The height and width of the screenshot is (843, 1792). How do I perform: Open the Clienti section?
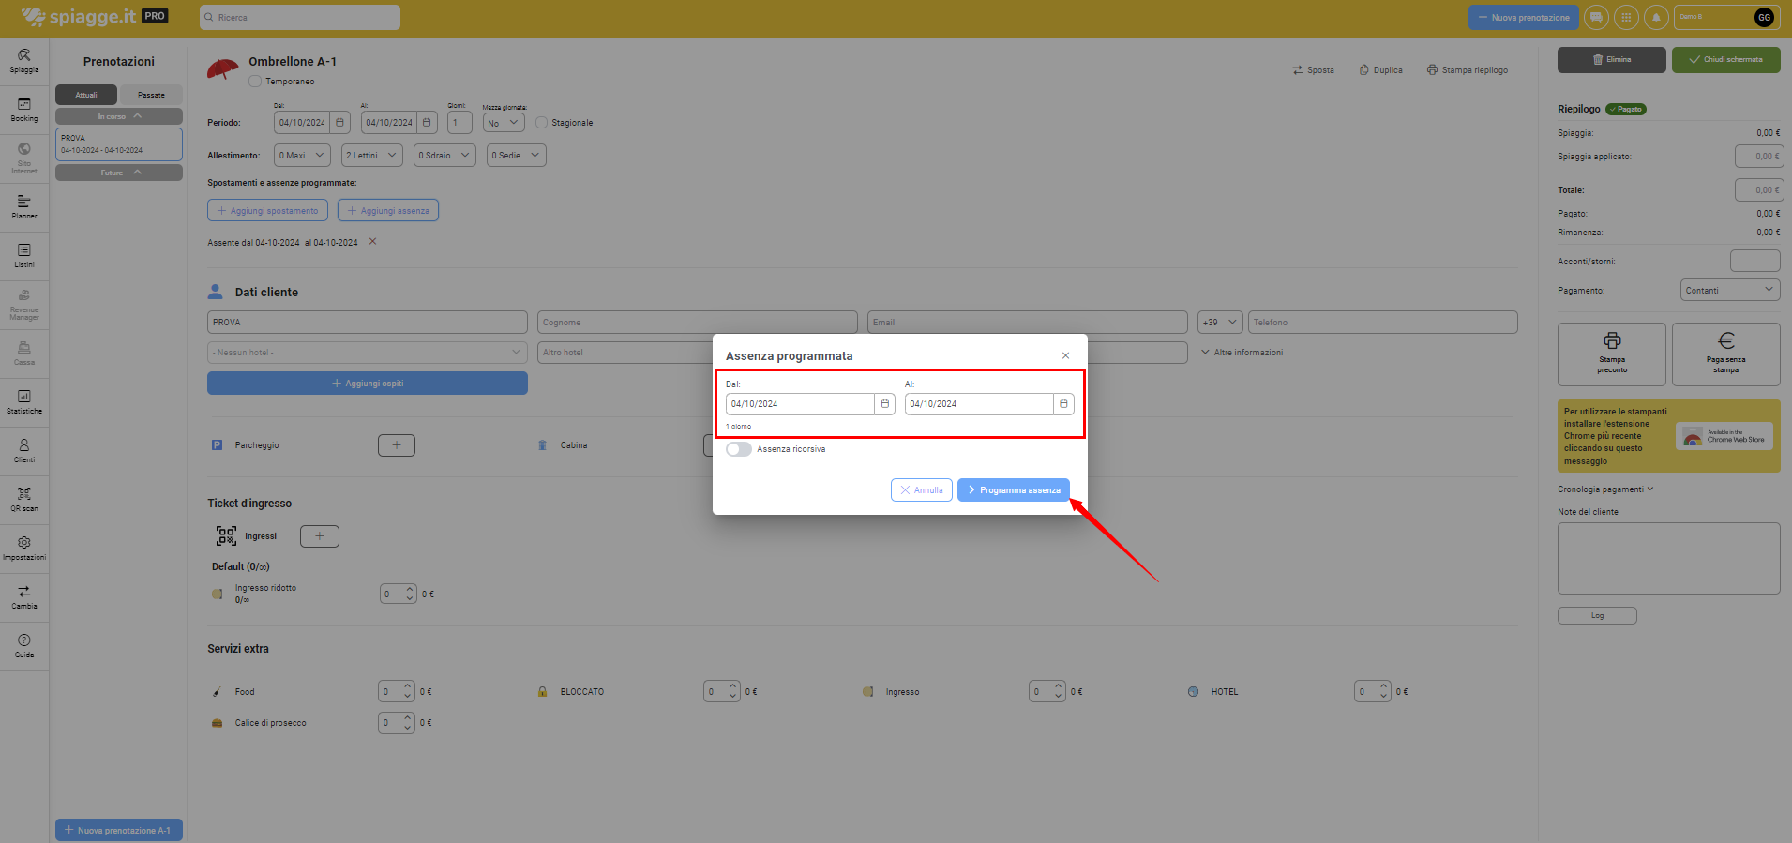click(x=24, y=451)
